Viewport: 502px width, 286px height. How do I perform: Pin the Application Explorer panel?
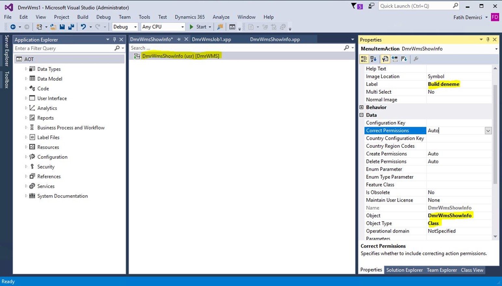tap(115, 39)
